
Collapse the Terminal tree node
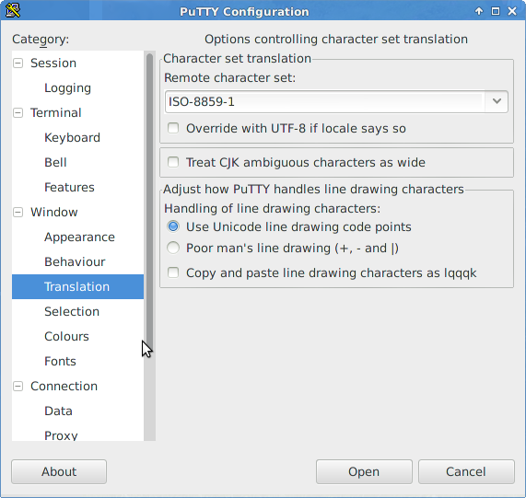click(18, 112)
